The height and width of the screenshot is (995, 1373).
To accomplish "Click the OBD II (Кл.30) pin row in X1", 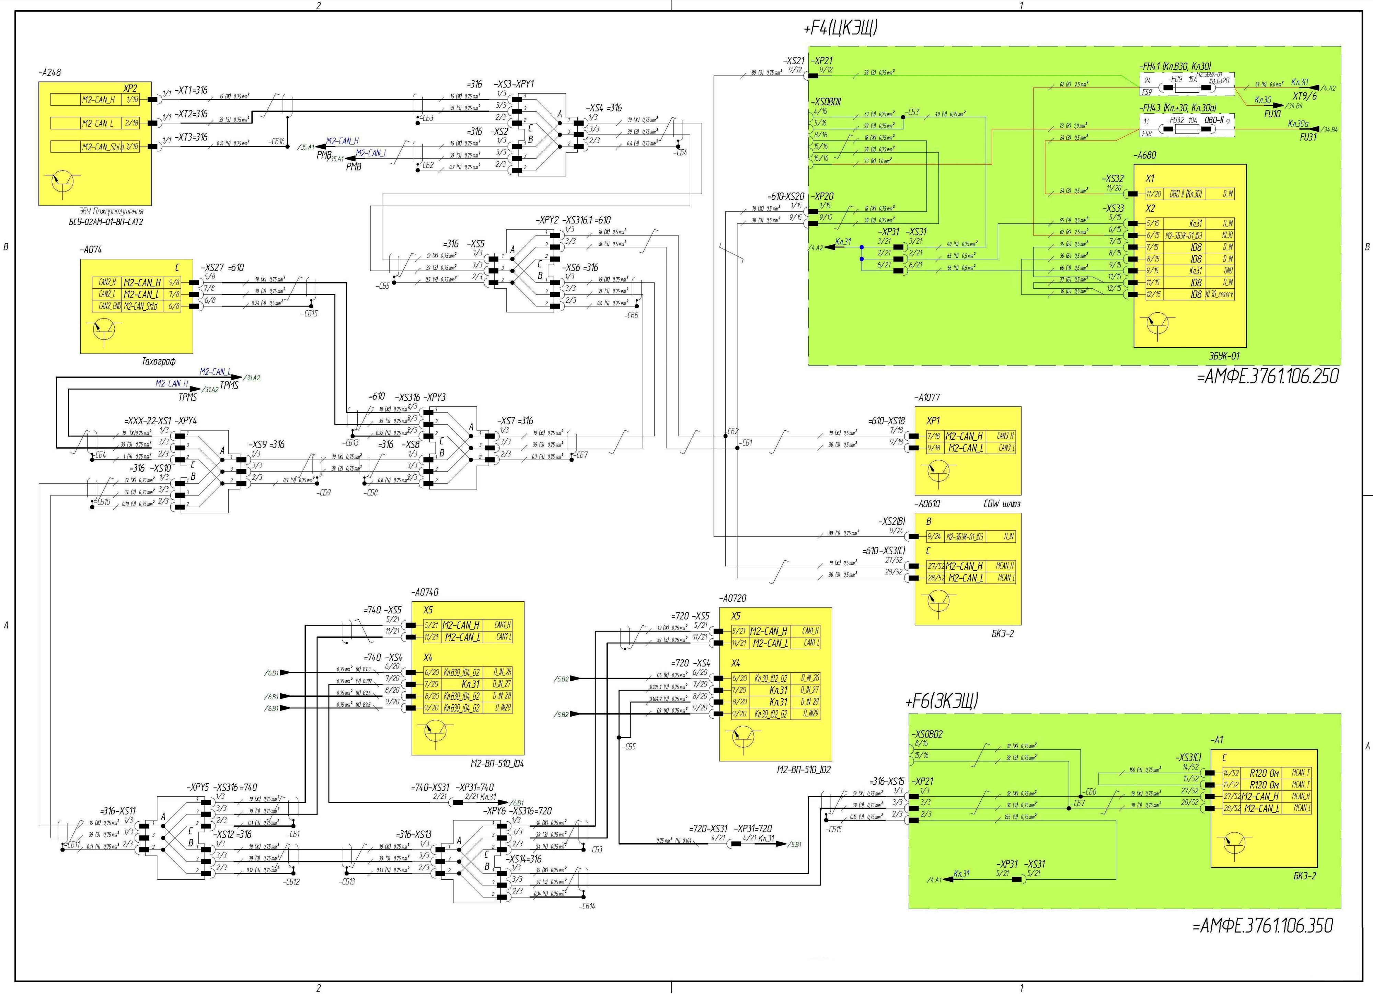I will coord(1190,194).
